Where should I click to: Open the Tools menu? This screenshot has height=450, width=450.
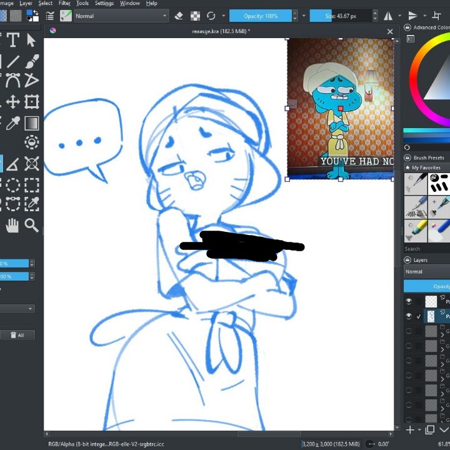coord(82,3)
